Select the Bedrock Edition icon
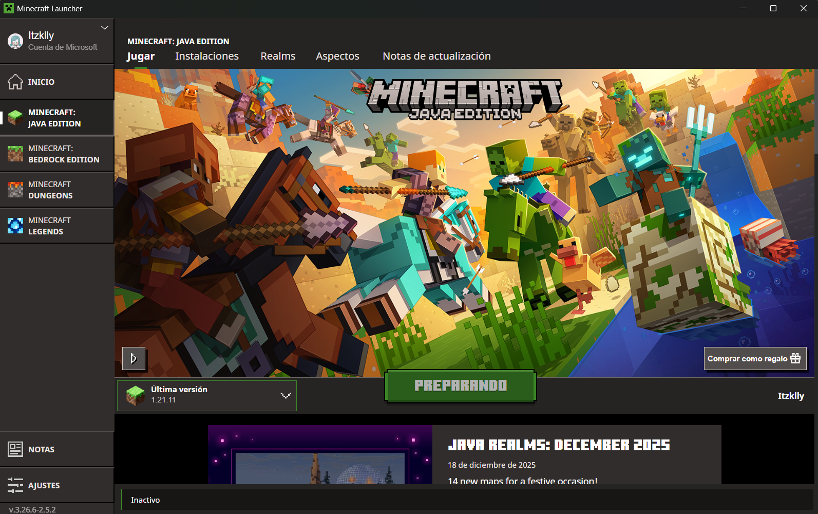818x514 pixels. (x=15, y=154)
